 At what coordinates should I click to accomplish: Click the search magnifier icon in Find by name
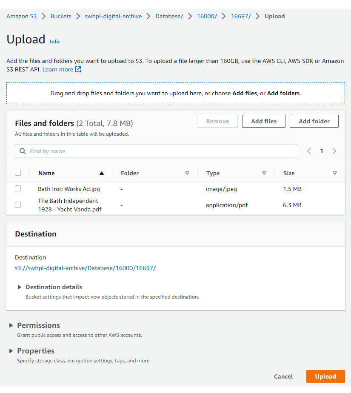[23, 151]
